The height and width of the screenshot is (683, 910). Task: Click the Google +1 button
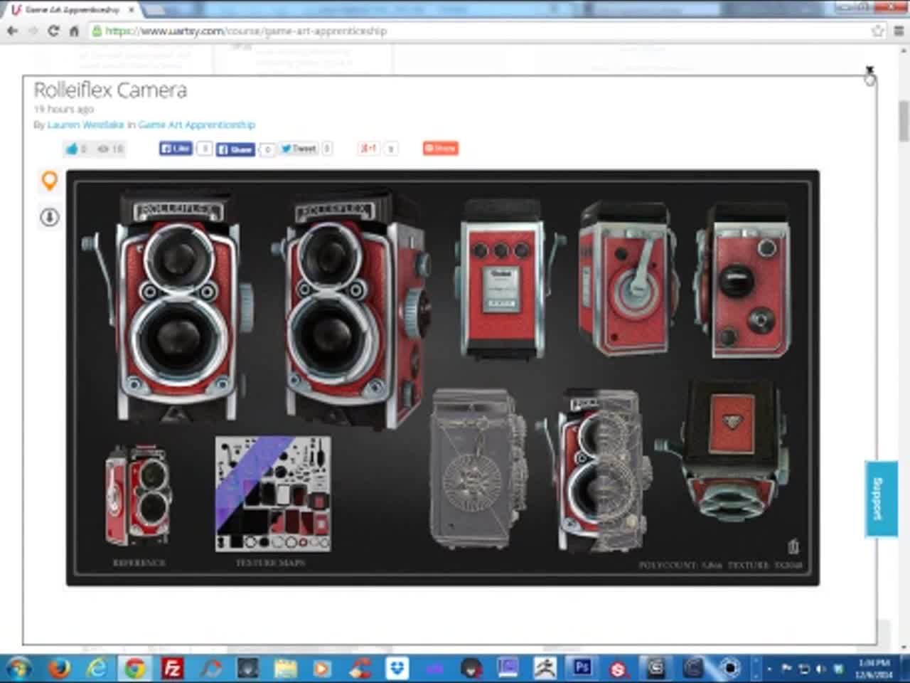[369, 148]
